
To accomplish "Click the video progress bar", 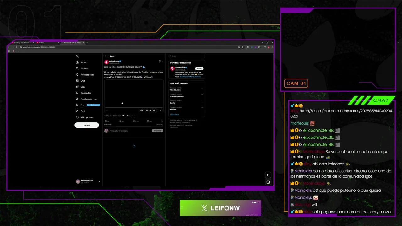I will (x=133, y=108).
